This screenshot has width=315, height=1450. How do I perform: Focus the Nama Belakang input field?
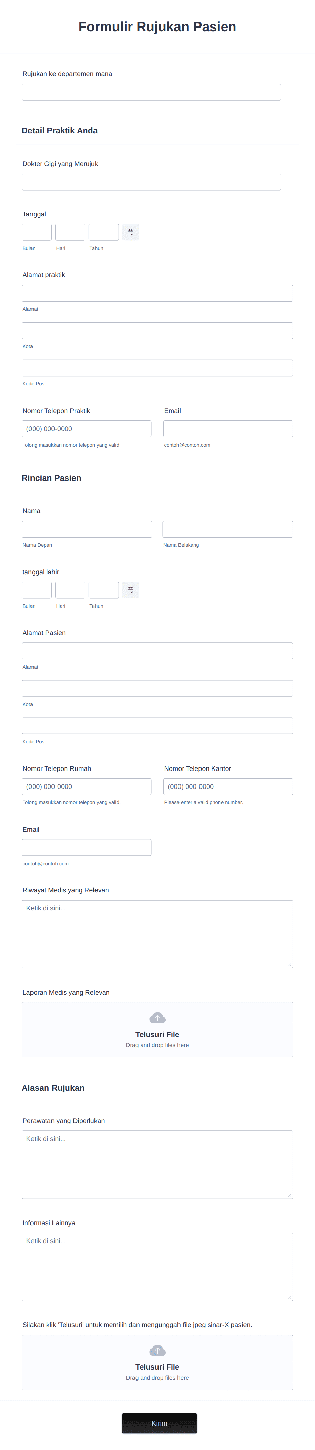[228, 529]
